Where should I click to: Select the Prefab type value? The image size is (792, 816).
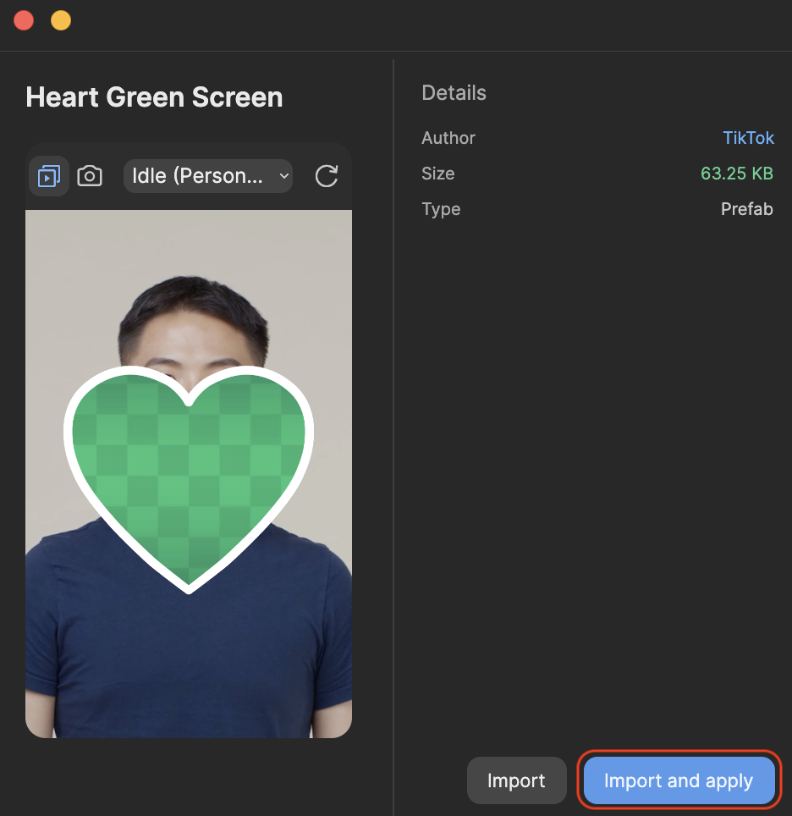[x=746, y=209]
